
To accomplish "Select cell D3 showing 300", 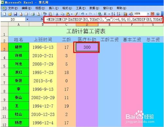I will 87,47.
